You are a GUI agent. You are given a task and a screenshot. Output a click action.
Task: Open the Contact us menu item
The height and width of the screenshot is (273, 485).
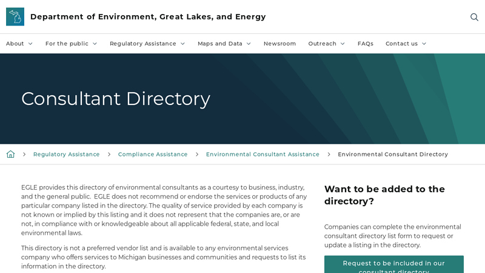pos(401,44)
